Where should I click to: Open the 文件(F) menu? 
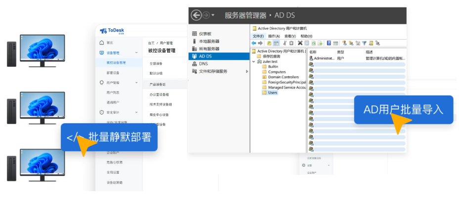(258, 36)
